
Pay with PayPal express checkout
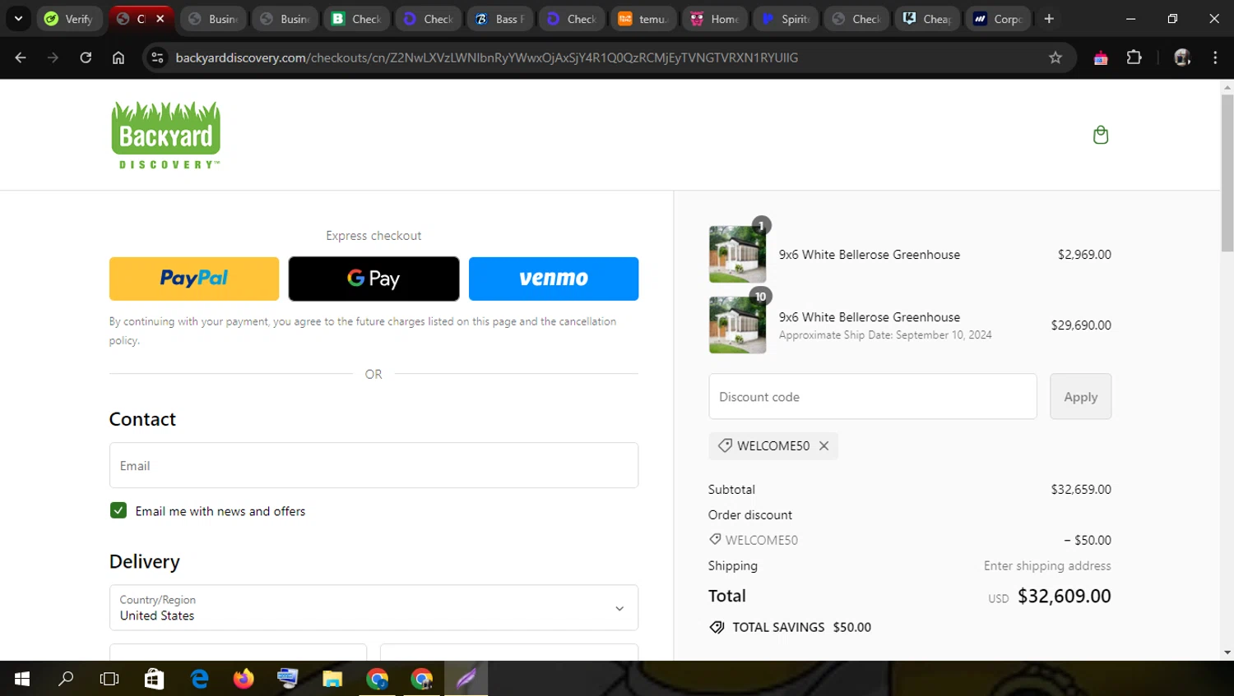tap(194, 279)
